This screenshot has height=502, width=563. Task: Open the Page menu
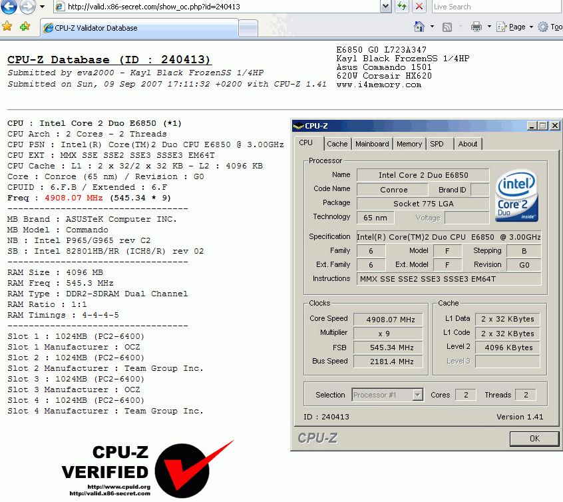pyautogui.click(x=514, y=27)
